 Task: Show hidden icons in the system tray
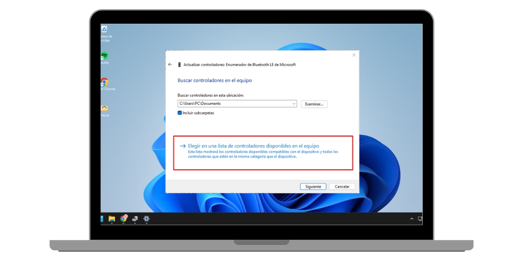412,219
